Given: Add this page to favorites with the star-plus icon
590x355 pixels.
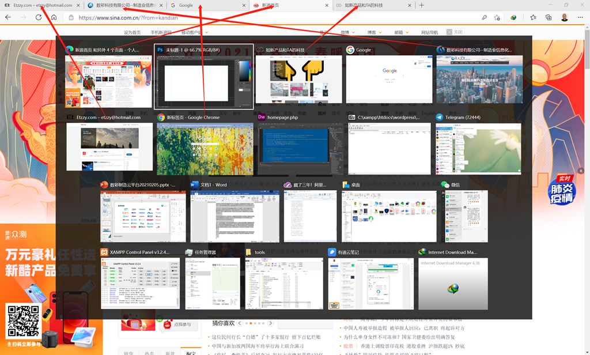Looking at the screenshot, I should coord(497,17).
